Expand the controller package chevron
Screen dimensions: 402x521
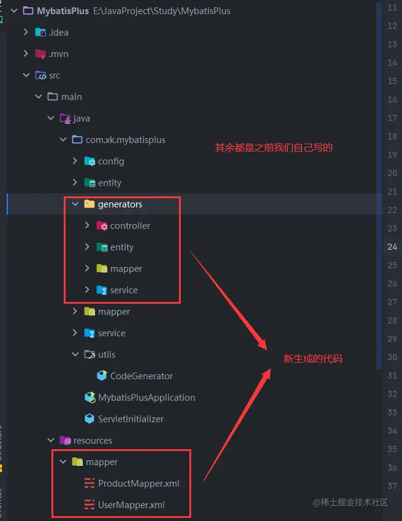coord(87,225)
